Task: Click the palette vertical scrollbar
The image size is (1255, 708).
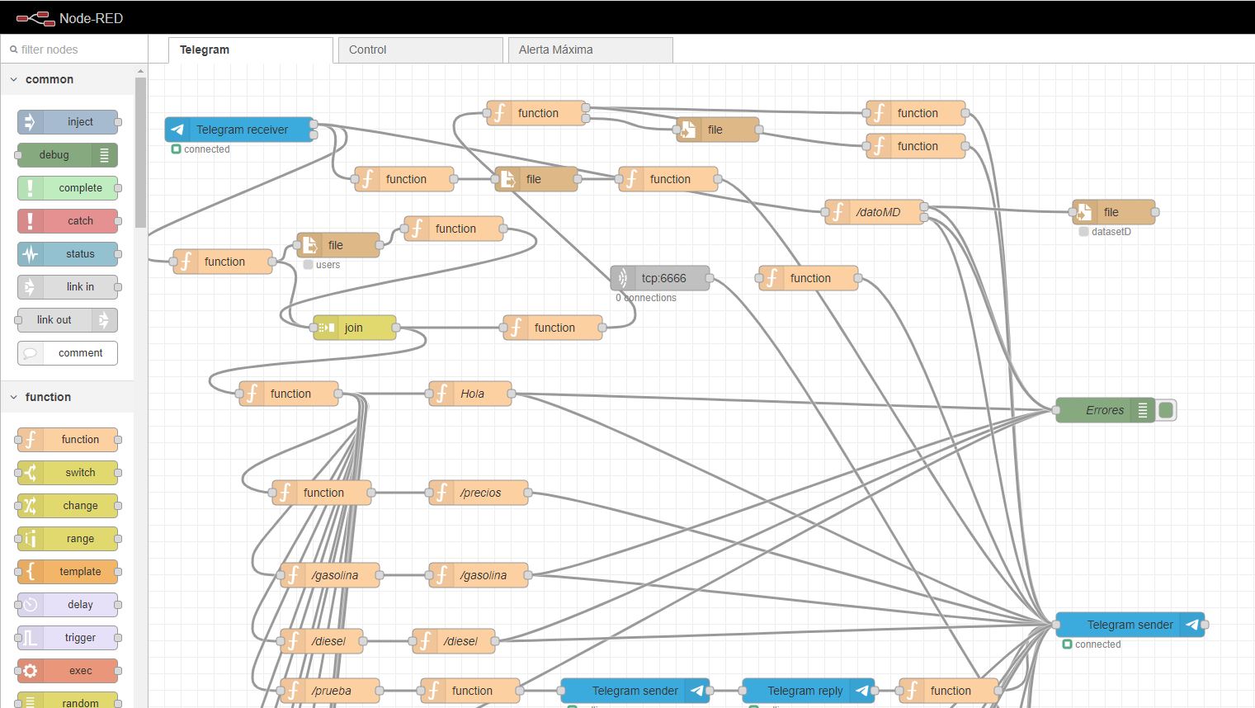Action: pyautogui.click(x=140, y=153)
